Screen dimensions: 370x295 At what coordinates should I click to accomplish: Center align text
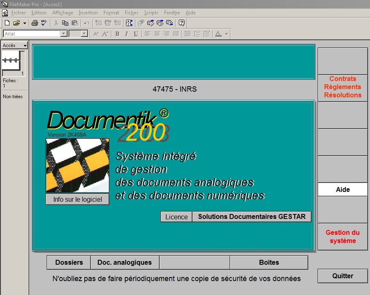(157, 34)
